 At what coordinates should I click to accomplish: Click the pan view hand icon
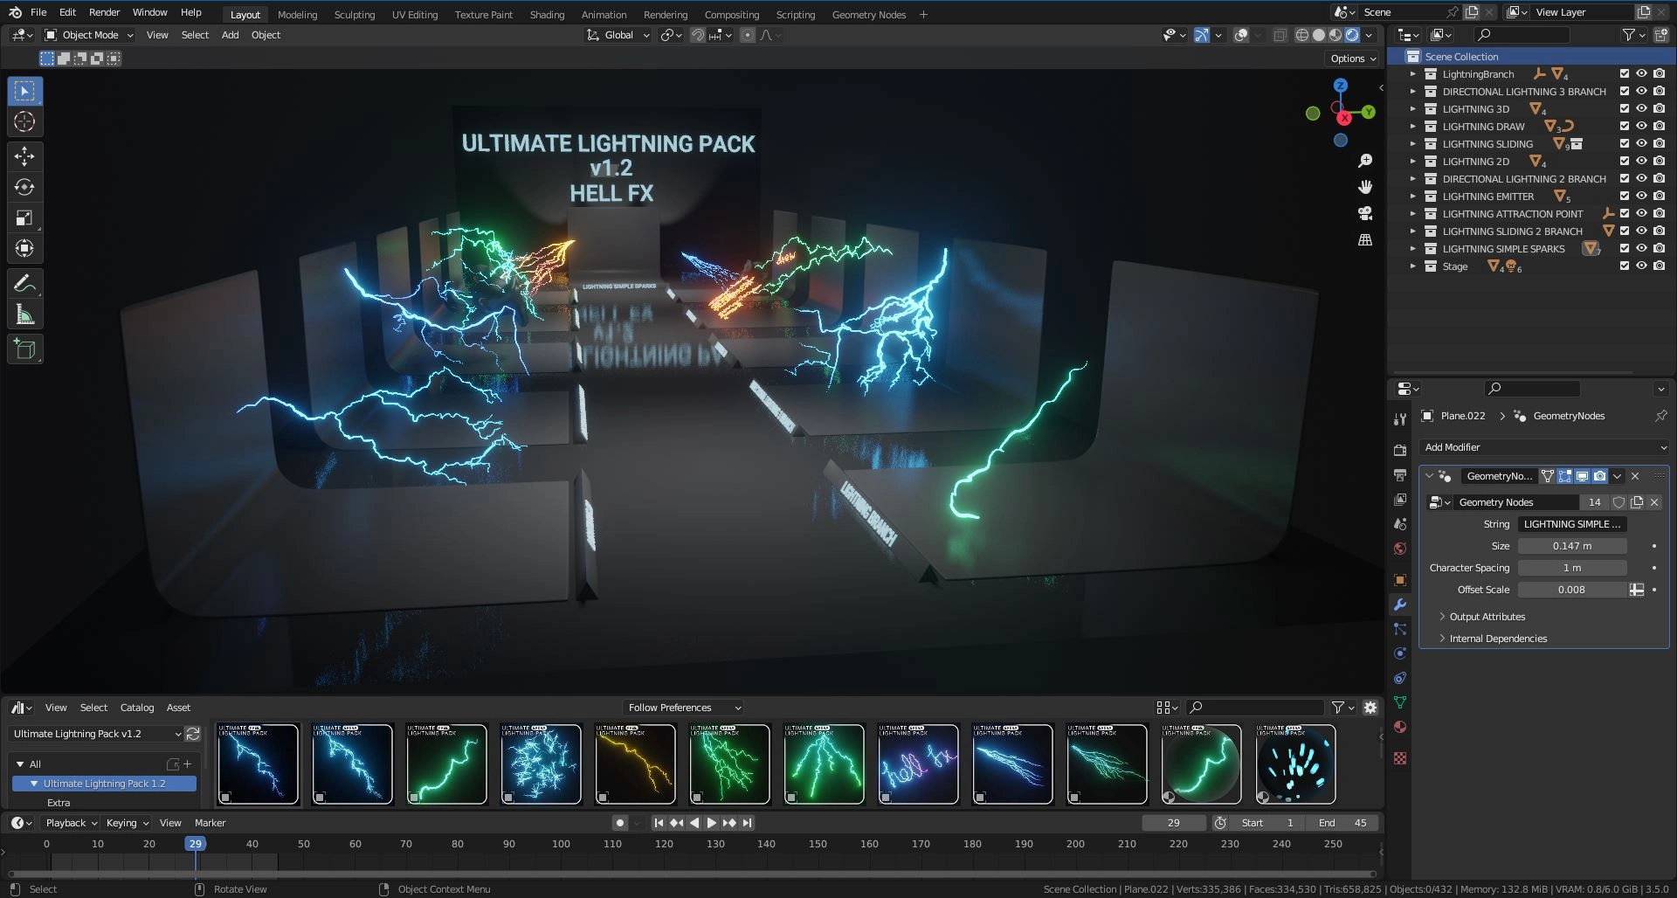pos(1365,187)
